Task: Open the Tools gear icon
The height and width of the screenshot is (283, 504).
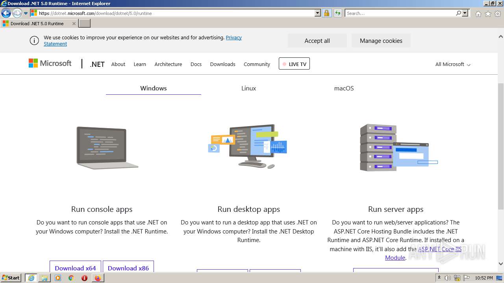Action: coord(498,14)
